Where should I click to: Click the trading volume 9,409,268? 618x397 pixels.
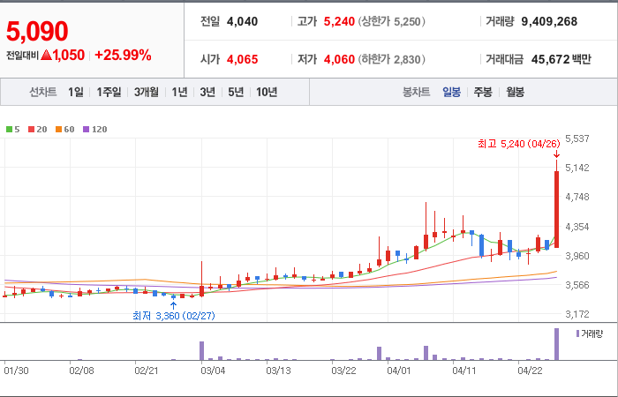[x=549, y=21]
